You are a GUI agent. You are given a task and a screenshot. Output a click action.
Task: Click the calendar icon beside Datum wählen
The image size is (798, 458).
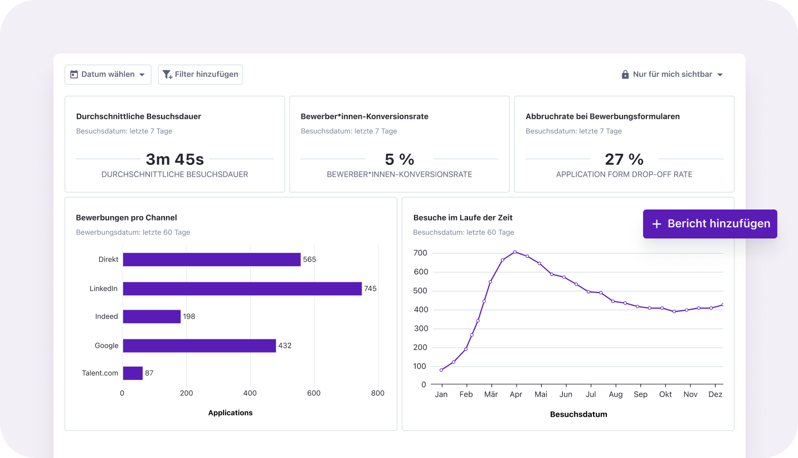pyautogui.click(x=74, y=75)
